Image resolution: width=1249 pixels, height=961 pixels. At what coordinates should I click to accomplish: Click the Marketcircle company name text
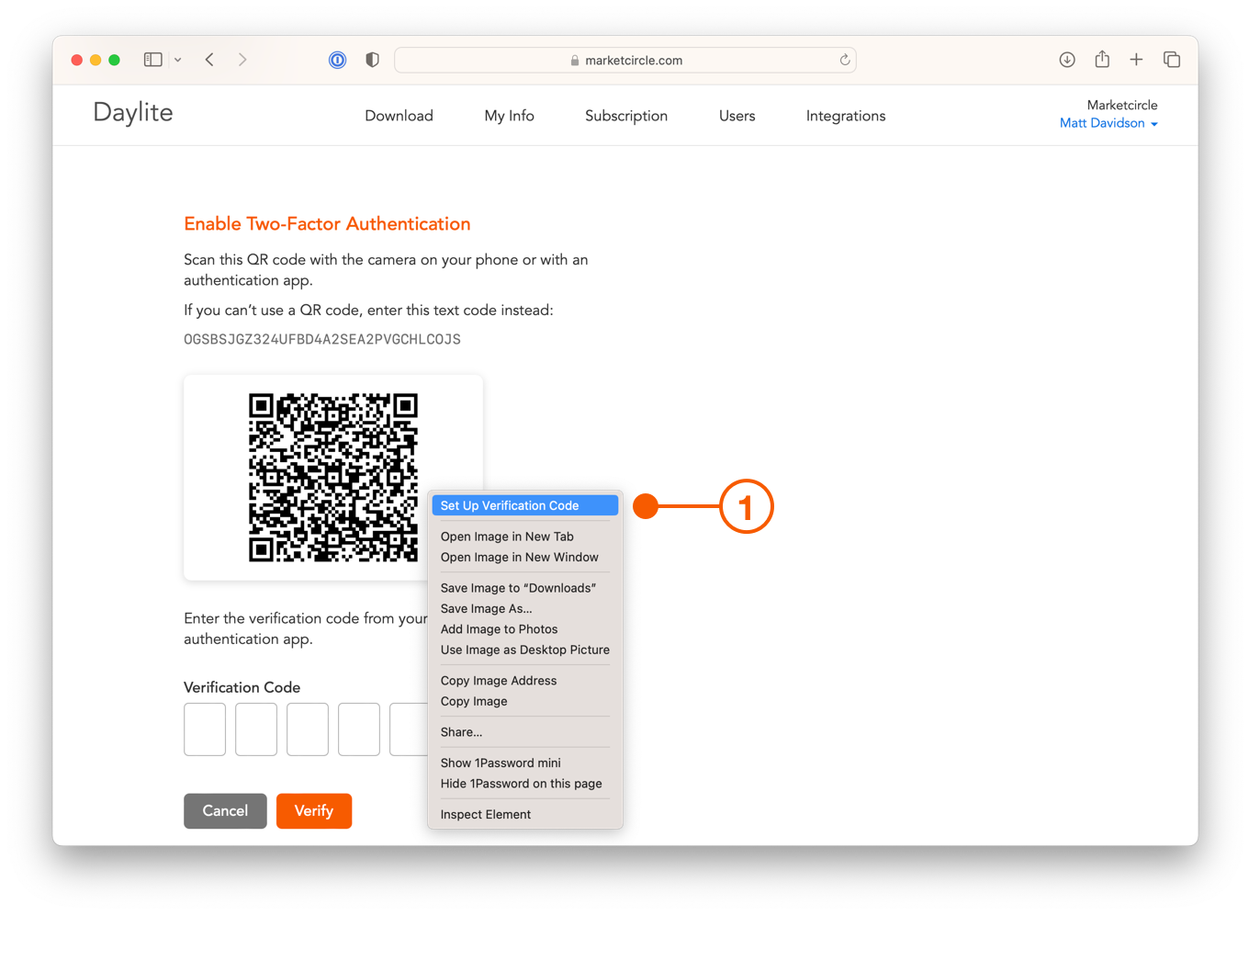1122,106
